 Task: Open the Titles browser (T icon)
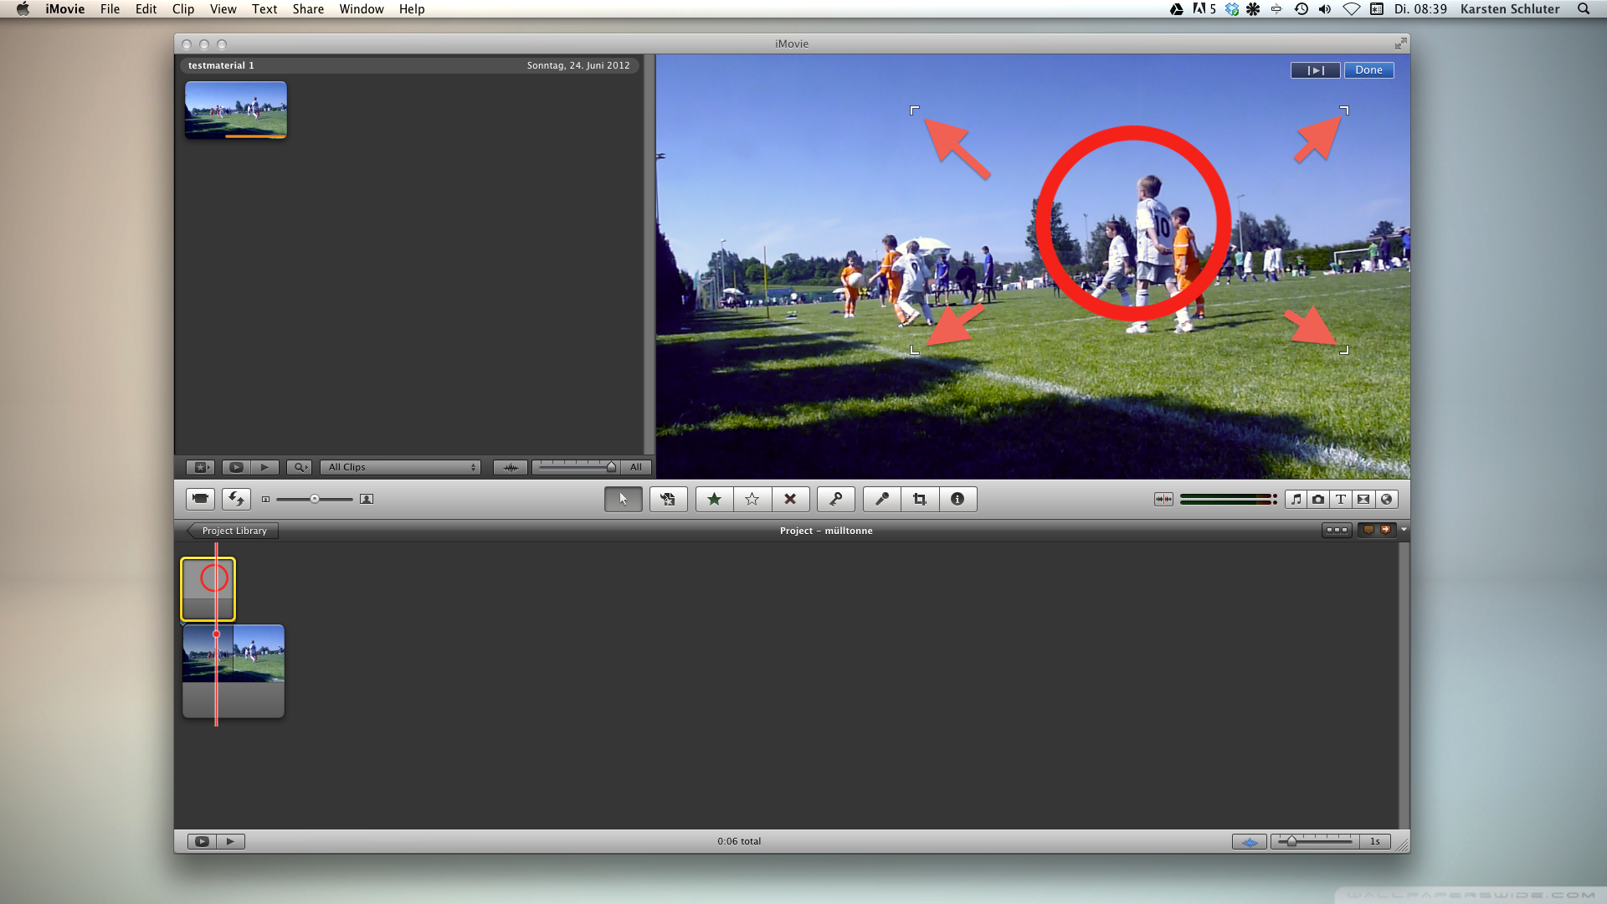[1341, 499]
